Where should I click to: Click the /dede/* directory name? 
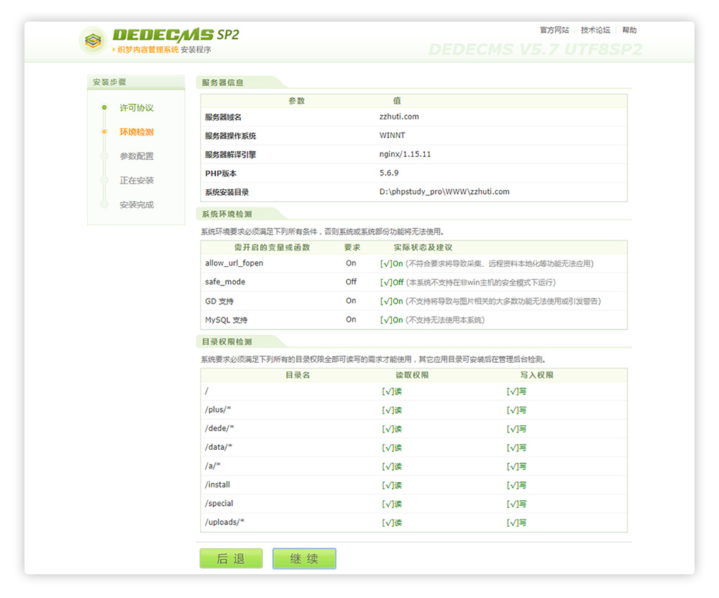[x=219, y=428]
